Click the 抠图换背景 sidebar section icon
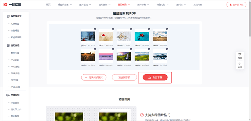Viewport: 251px width, 121px height. point(8,16)
